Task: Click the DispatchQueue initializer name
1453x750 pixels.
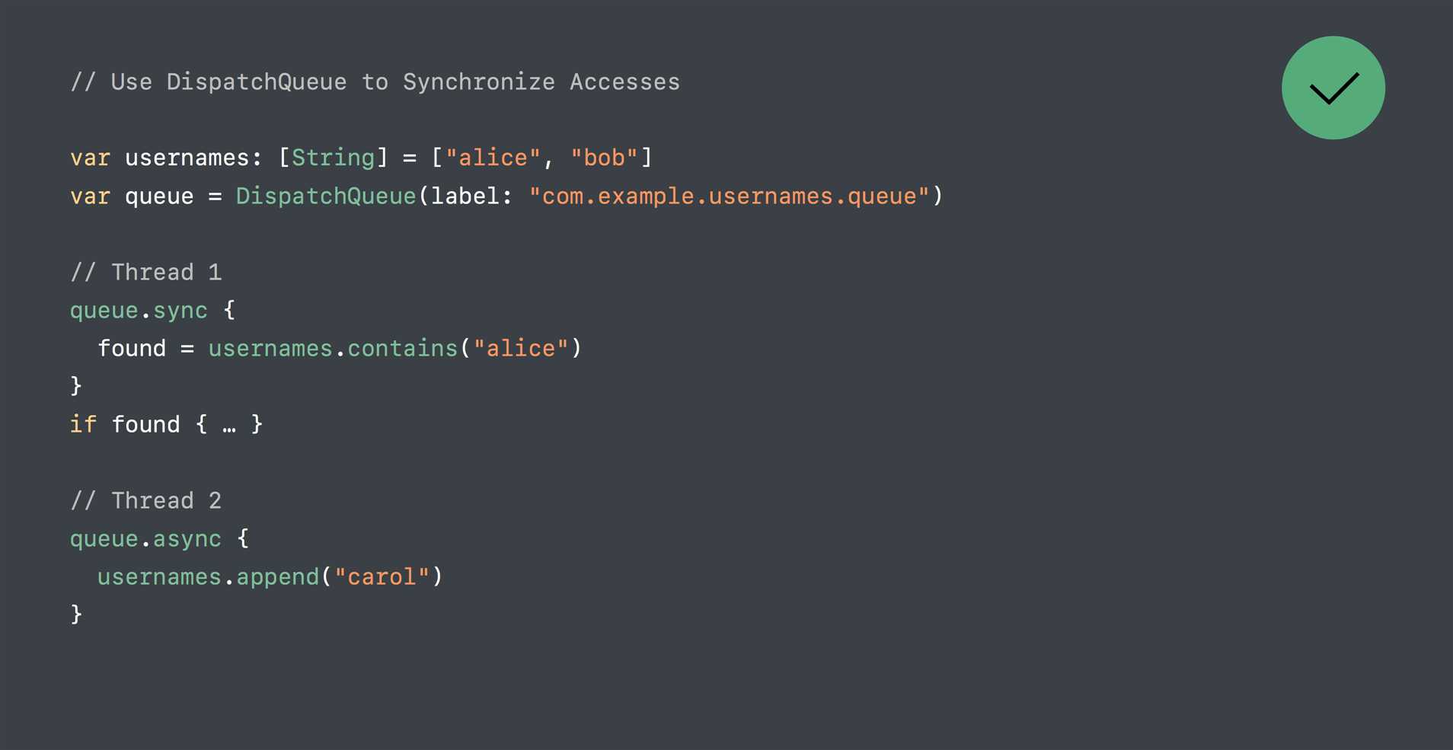Action: coord(326,196)
